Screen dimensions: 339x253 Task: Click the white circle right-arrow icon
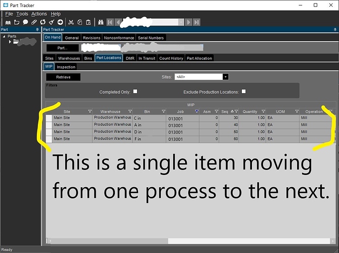(x=60, y=22)
